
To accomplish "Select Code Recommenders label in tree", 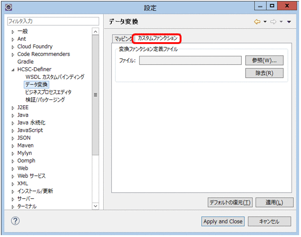I will click(x=44, y=54).
